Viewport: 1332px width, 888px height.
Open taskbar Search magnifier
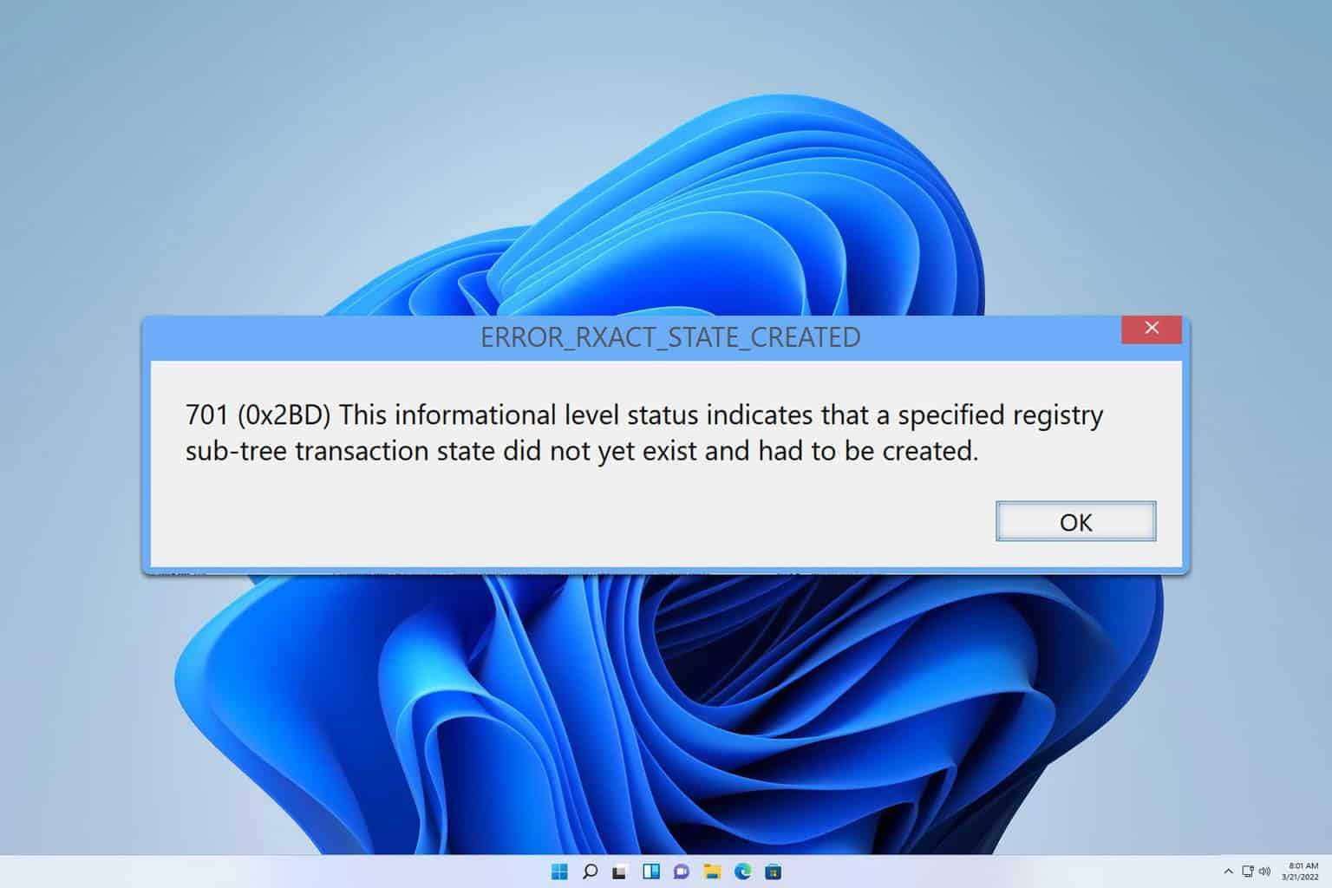[x=590, y=872]
